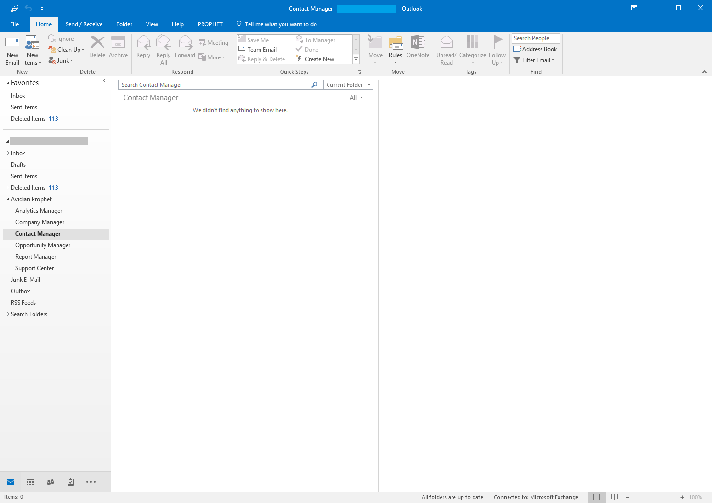
Task: Collapse the Avidian Prophet folder
Action: (x=8, y=199)
